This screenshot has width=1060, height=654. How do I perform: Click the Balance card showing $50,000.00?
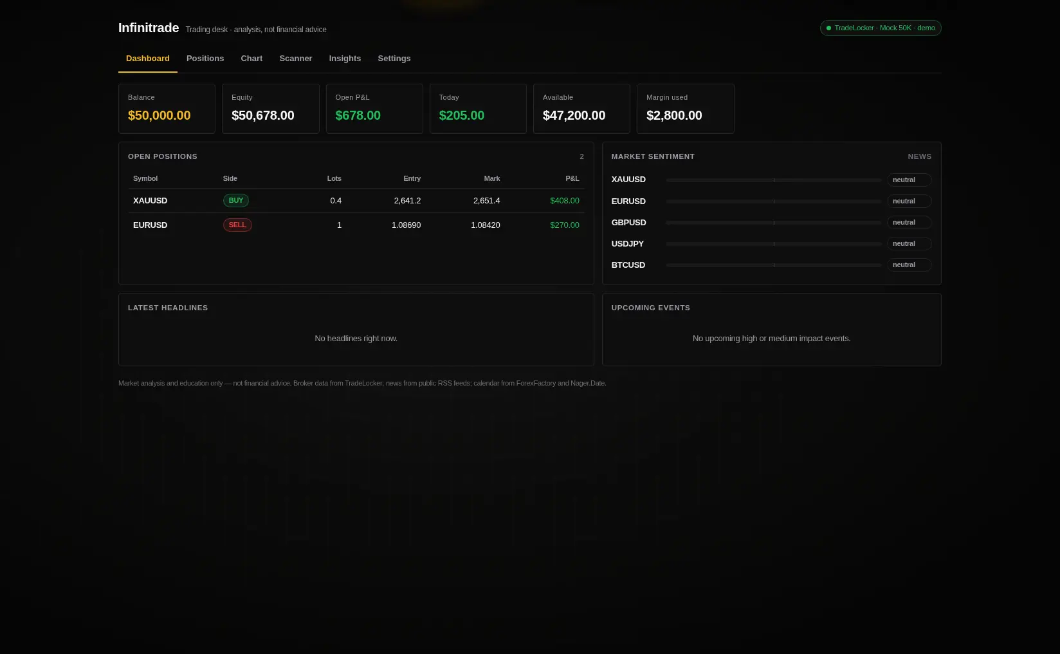pyautogui.click(x=167, y=109)
